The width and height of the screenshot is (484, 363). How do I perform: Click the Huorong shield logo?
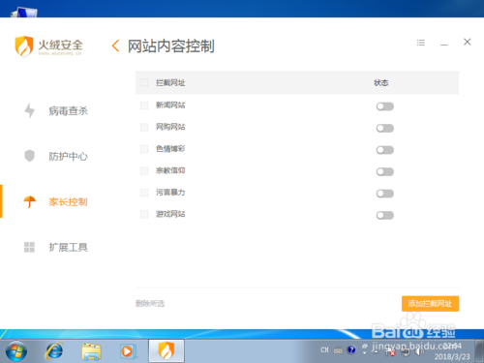tap(24, 46)
